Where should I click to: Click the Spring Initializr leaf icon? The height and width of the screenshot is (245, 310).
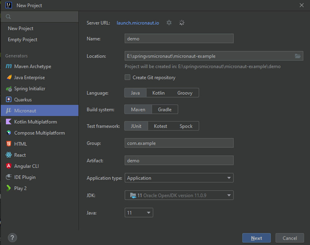point(9,89)
